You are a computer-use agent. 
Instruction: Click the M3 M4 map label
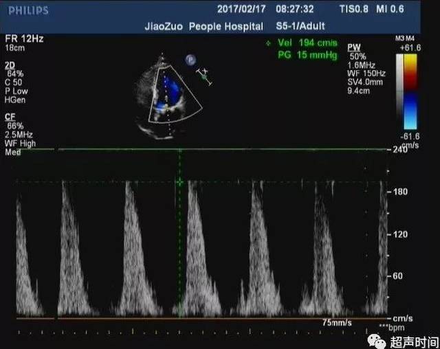pyautogui.click(x=405, y=38)
